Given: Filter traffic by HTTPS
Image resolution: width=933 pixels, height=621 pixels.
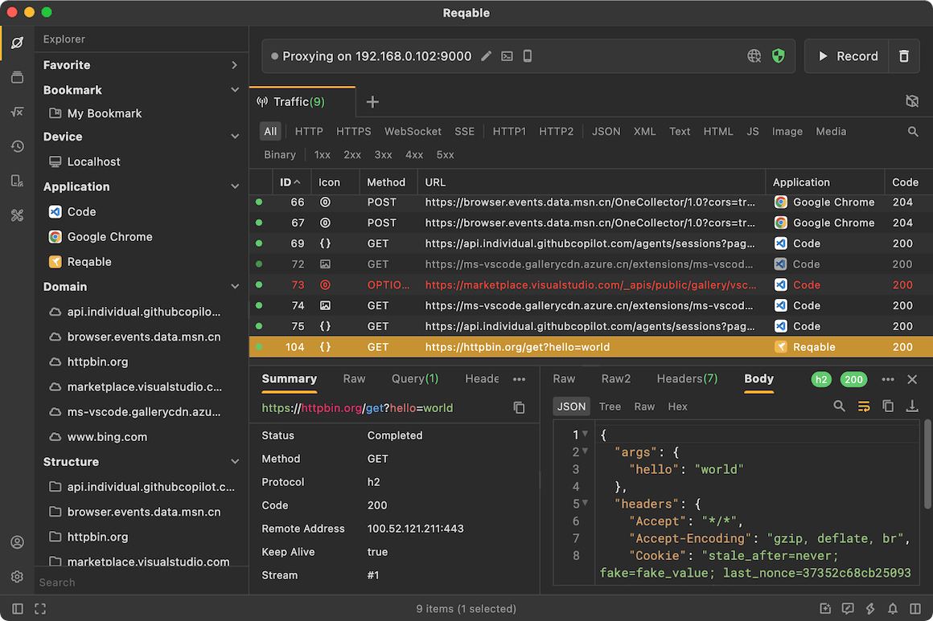Looking at the screenshot, I should click(353, 131).
